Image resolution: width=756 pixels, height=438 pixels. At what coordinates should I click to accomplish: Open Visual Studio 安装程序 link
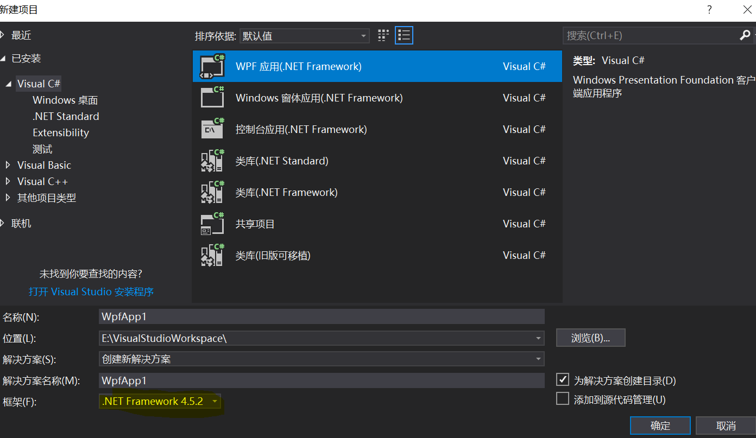[91, 291]
